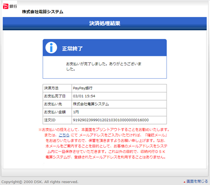
Task: Click the お支払い金額 label cell
Action: (57, 112)
